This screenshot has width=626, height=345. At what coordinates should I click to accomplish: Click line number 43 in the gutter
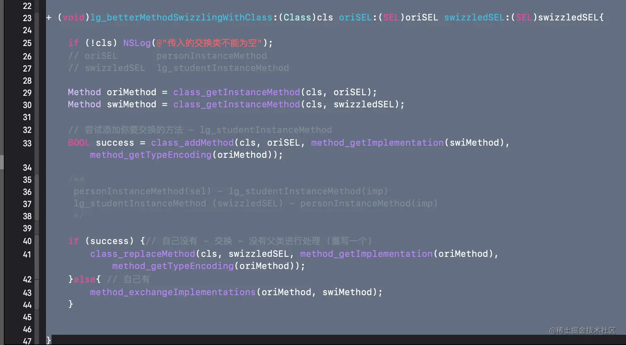tap(27, 293)
